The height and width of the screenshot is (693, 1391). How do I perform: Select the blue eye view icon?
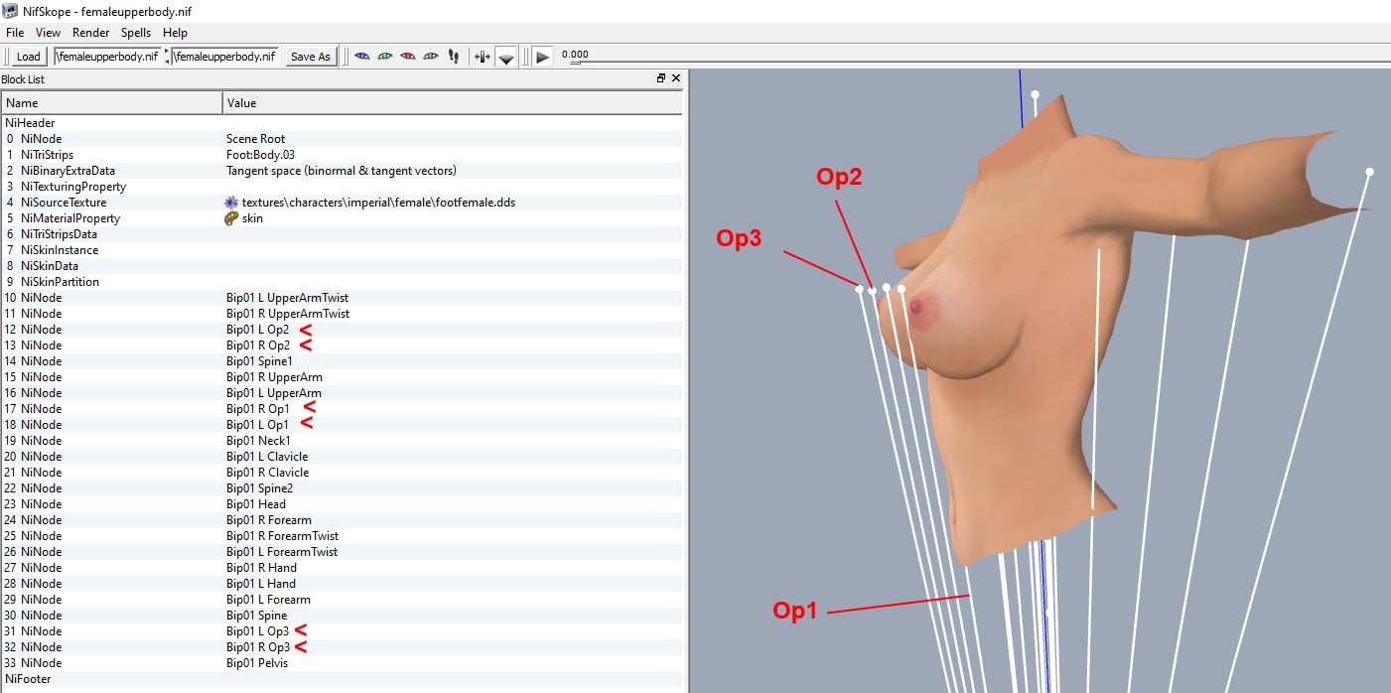pos(362,57)
